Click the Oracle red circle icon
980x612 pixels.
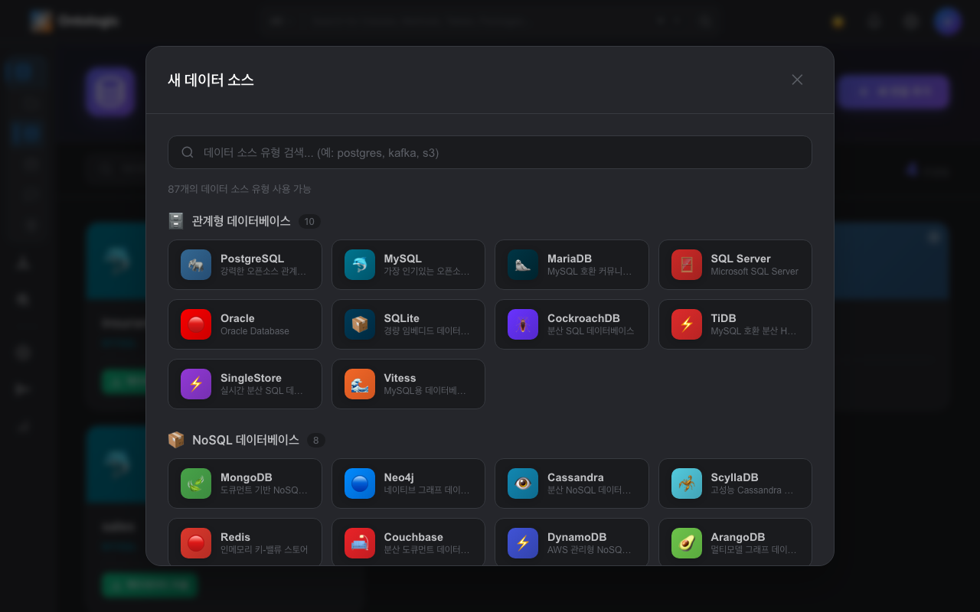point(196,324)
